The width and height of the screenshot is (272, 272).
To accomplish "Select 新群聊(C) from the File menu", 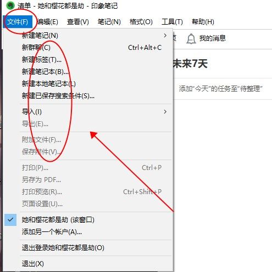I will pyautogui.click(x=88, y=48).
